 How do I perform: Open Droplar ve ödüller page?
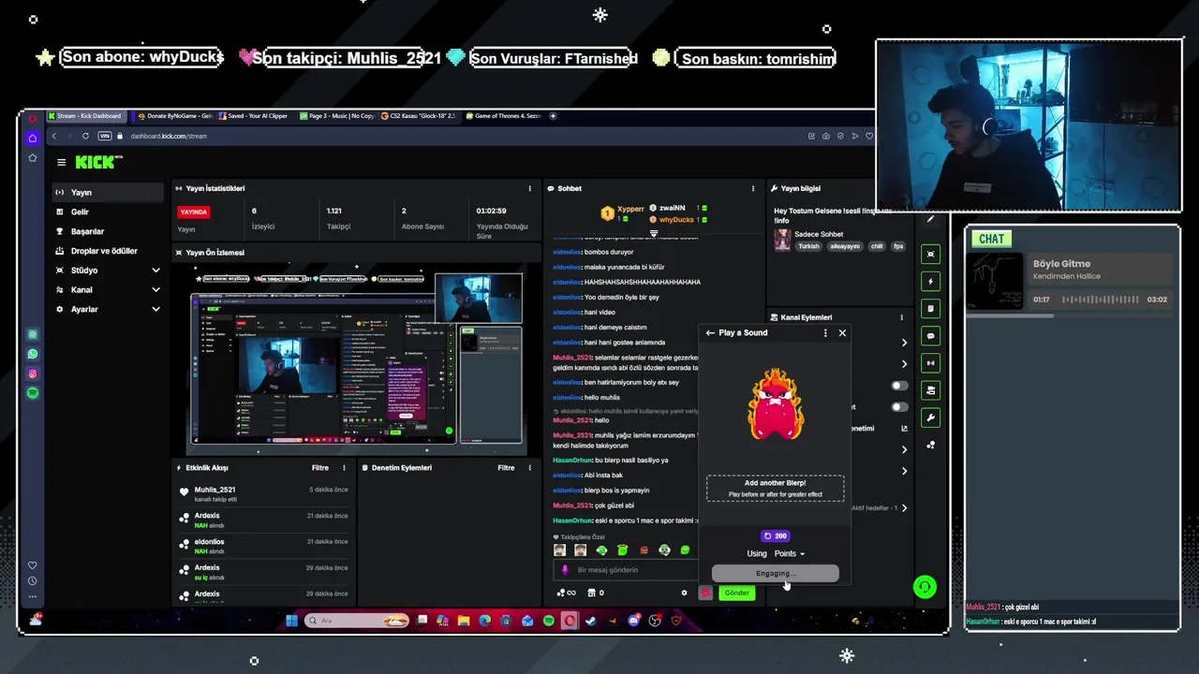[x=108, y=251]
